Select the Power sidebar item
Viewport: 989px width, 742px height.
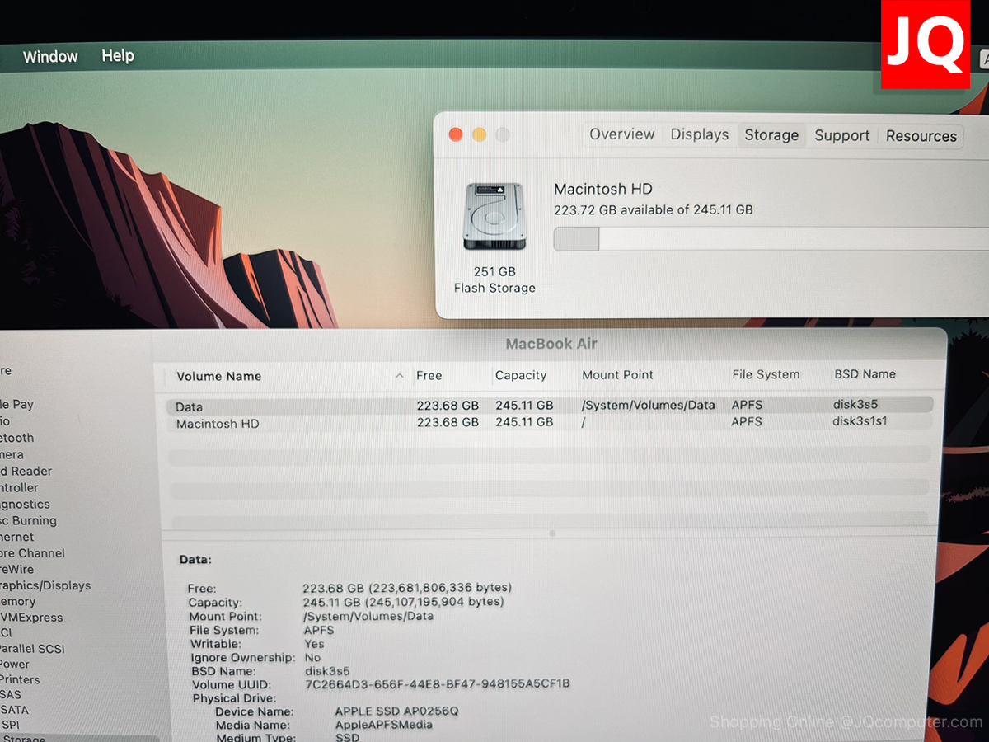click(x=15, y=664)
